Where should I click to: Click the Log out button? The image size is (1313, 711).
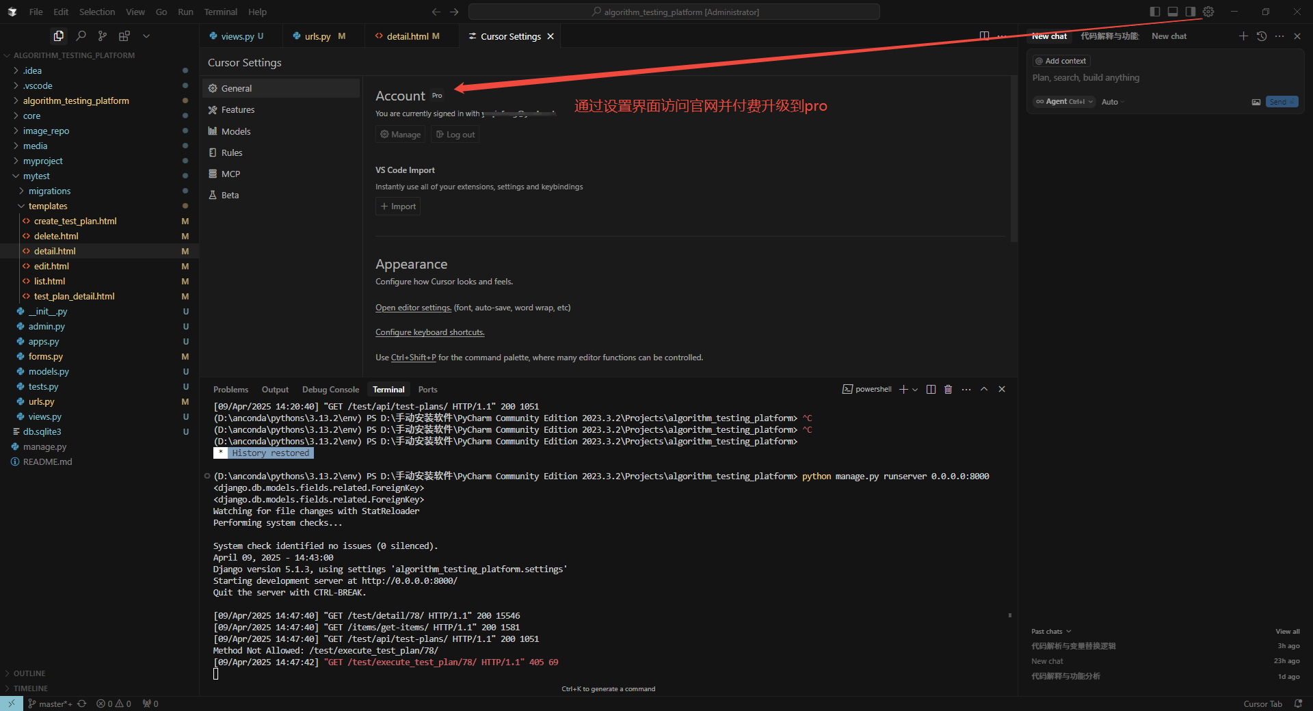[455, 135]
